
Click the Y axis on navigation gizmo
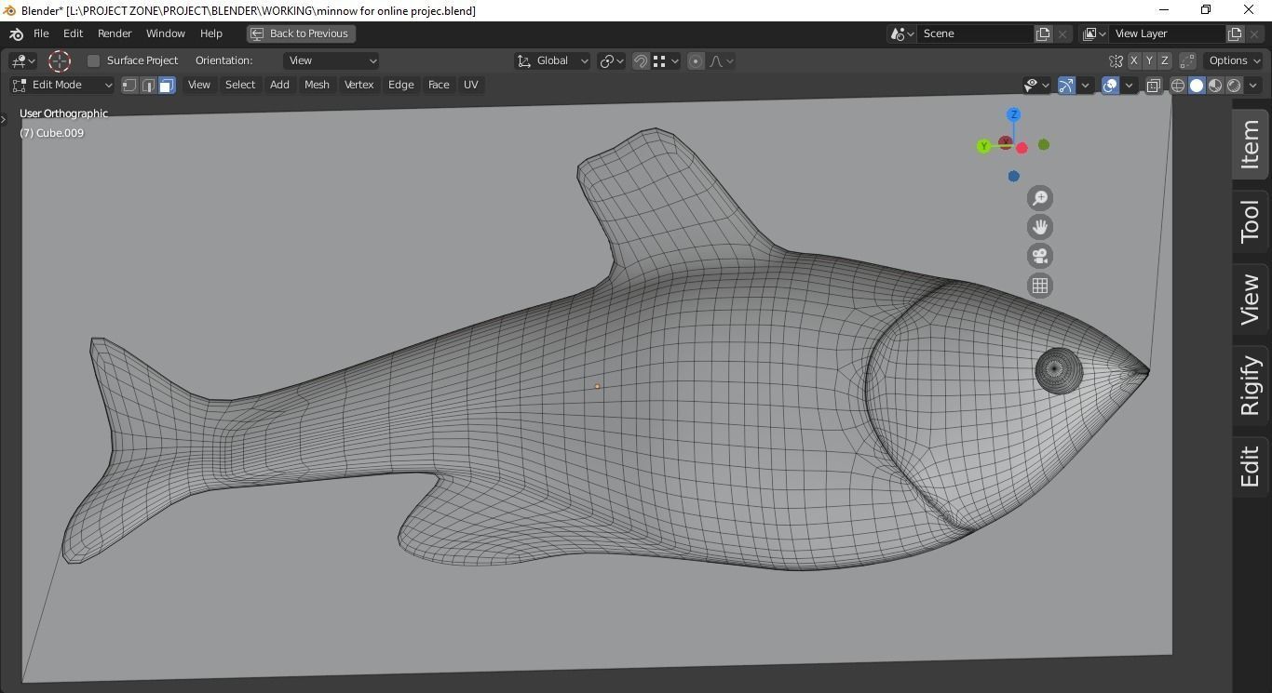point(983,146)
